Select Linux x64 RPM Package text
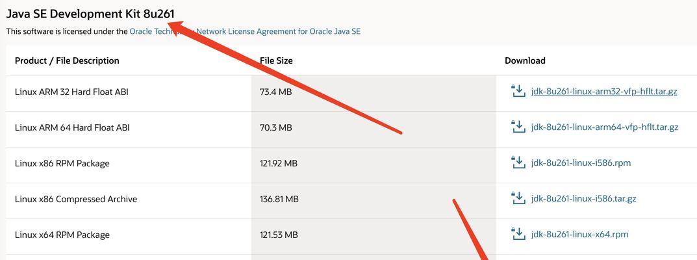This screenshot has width=697, height=260. click(62, 234)
